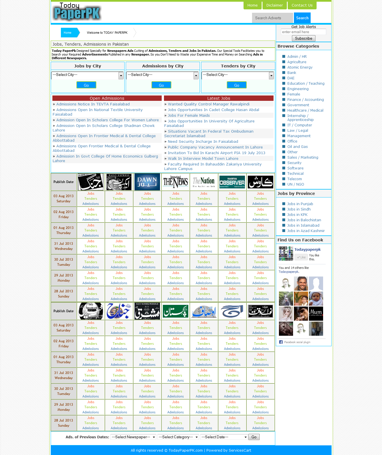Open the Telecom category
Image resolution: width=382 pixels, height=455 pixels.
click(294, 179)
